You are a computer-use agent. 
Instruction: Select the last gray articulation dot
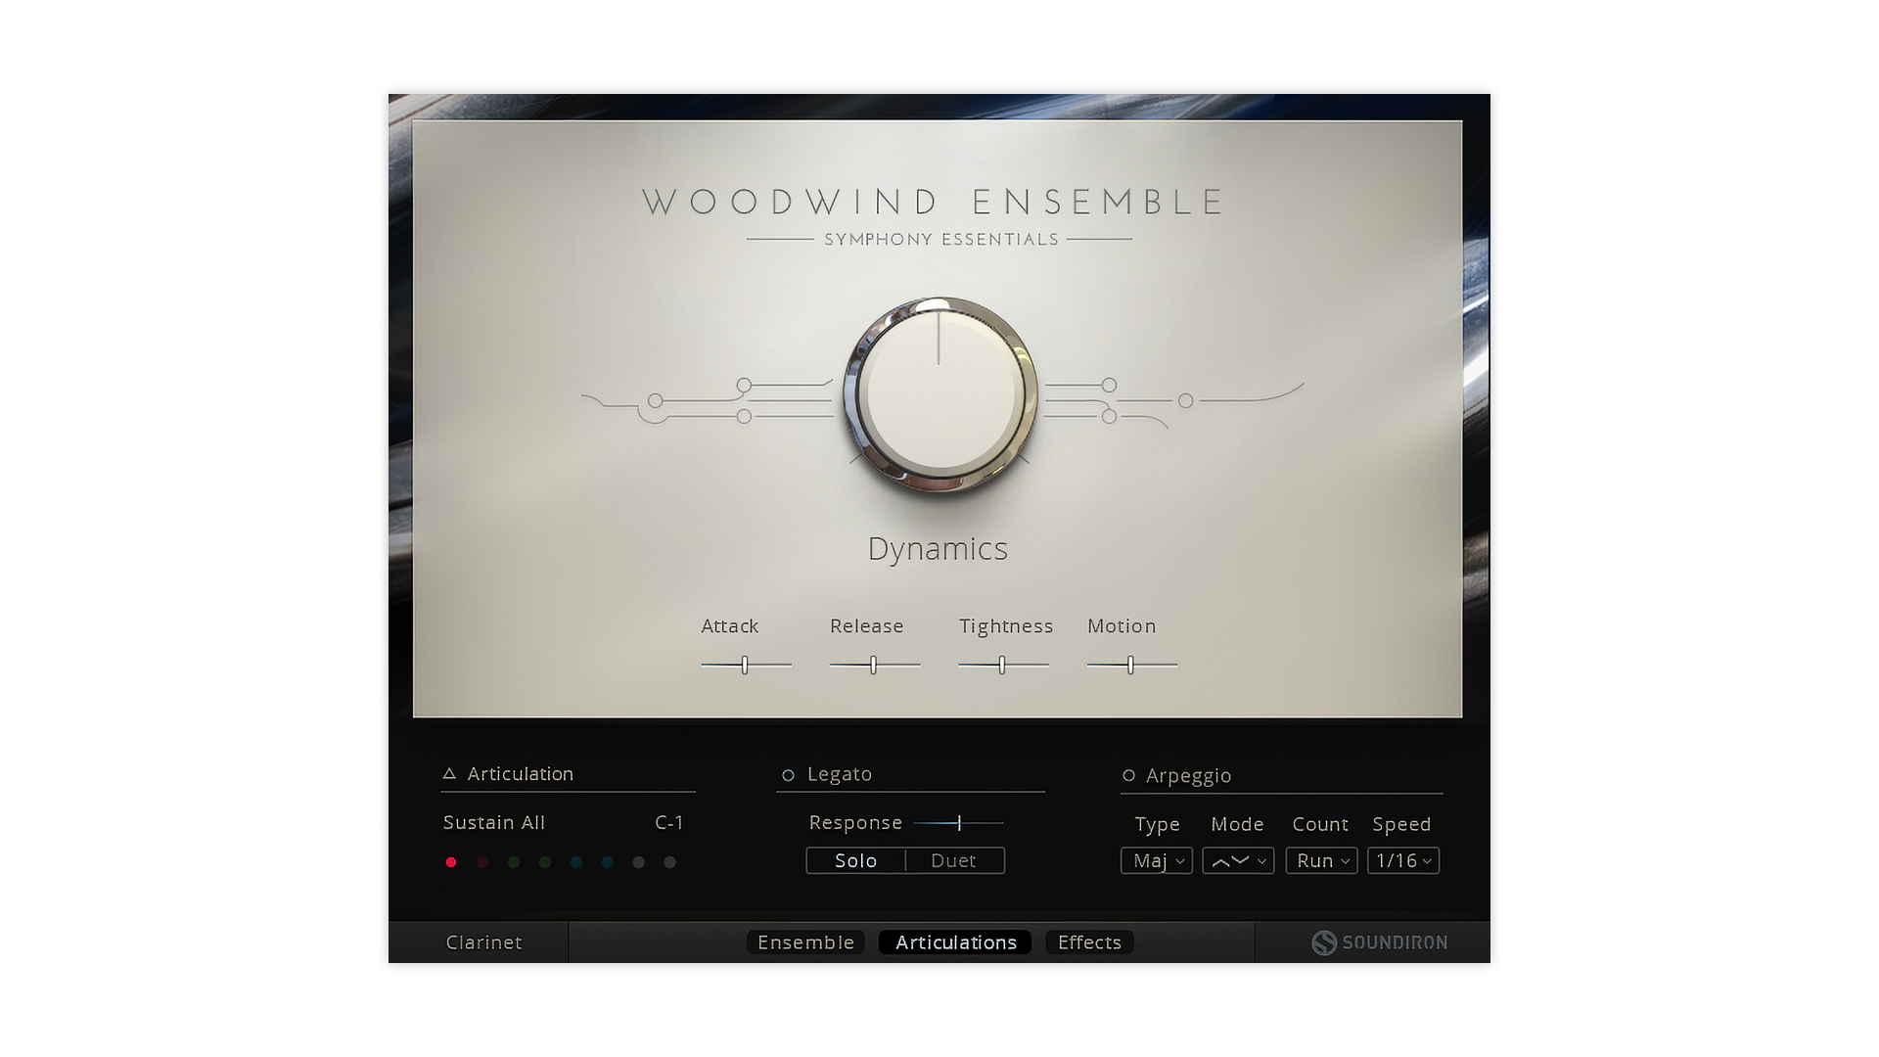(670, 862)
